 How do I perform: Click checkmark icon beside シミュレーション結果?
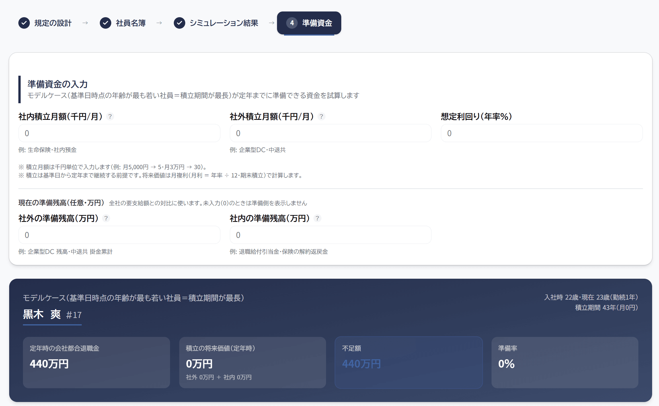(180, 23)
